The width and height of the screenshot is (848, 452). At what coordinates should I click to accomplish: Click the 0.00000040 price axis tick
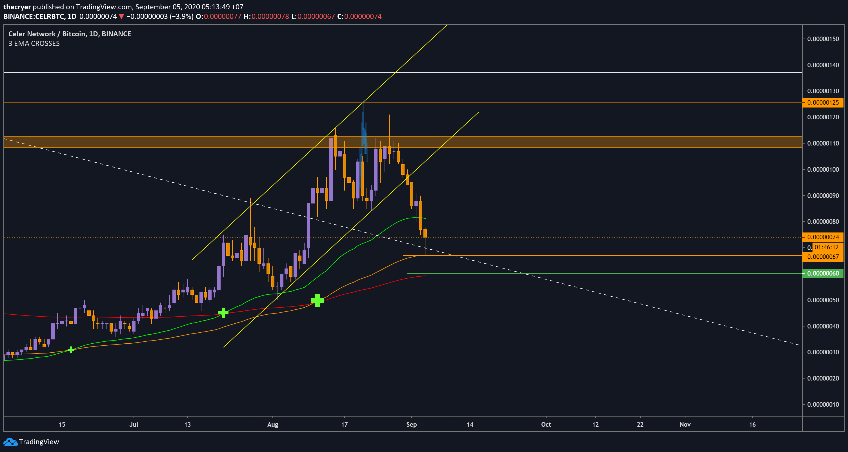click(823, 326)
